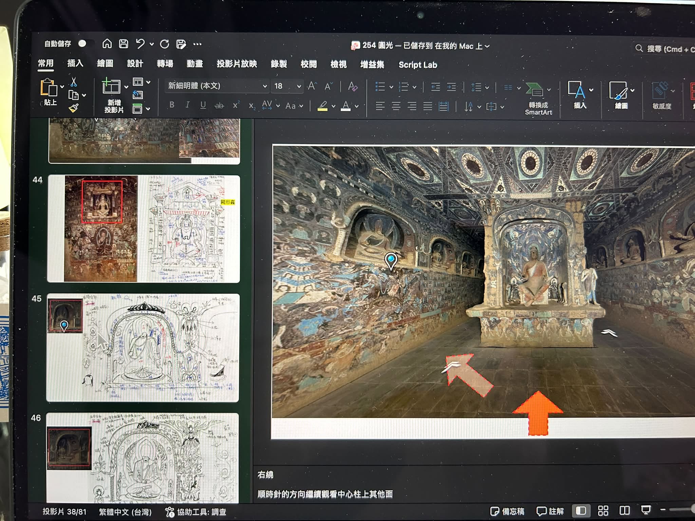Viewport: 695px width, 521px height.
Task: Expand the 新增投影片 layout arrow
Action: (126, 87)
